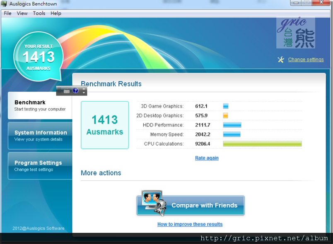Open the File menu
Viewport: 333px width, 244px height.
click(7, 13)
